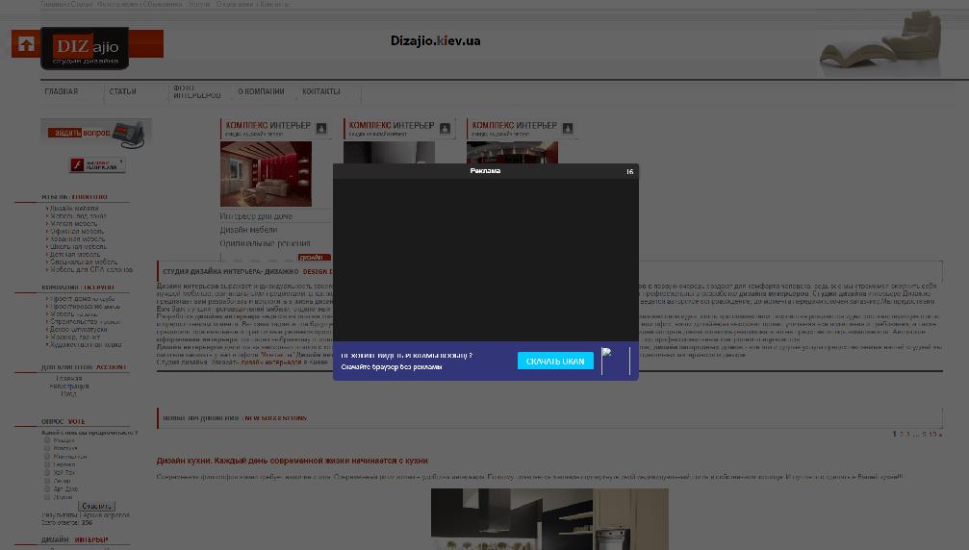Open the Дизайн кухни article headline
The width and height of the screenshot is (969, 550).
click(292, 461)
